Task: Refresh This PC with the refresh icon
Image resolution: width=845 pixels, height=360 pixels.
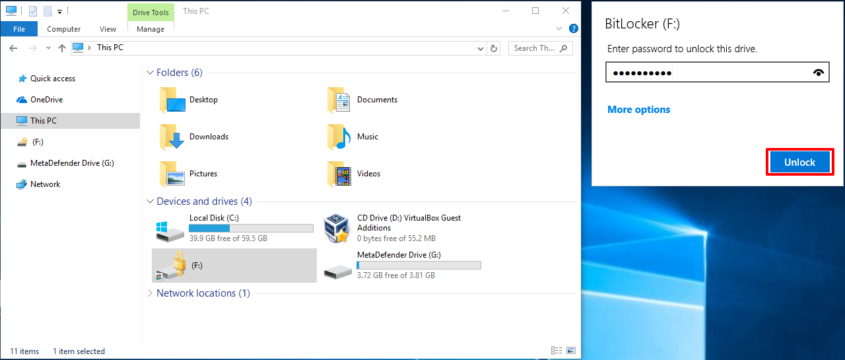Action: pyautogui.click(x=494, y=48)
